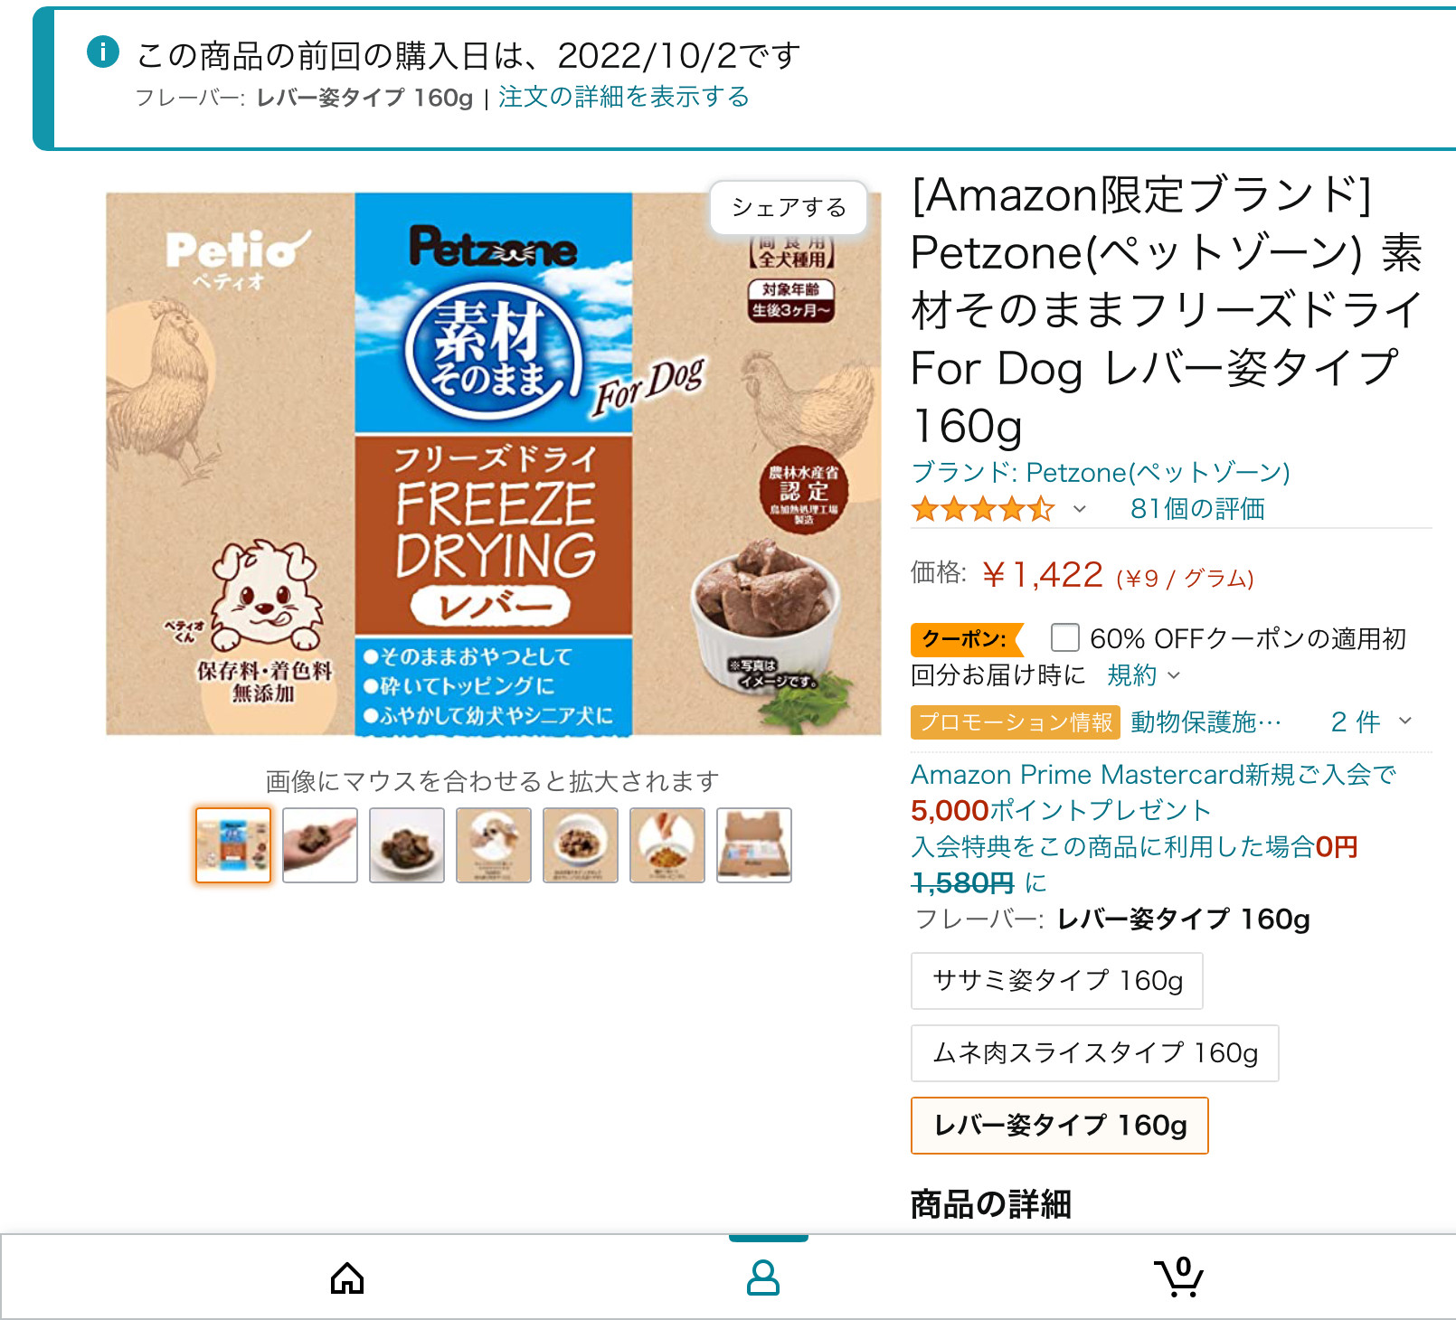Click the シェアする share button
1456x1320 pixels.
pyautogui.click(x=789, y=208)
